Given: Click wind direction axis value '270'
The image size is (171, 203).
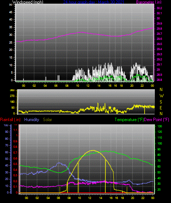Looking at the screenshot, I should click(12, 96).
